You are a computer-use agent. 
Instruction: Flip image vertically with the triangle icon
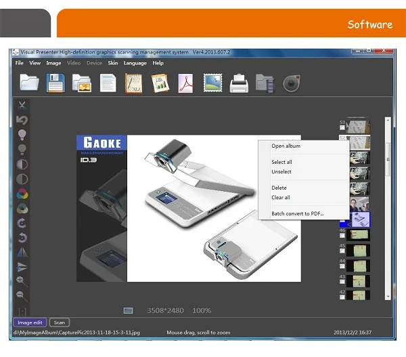[x=22, y=267]
